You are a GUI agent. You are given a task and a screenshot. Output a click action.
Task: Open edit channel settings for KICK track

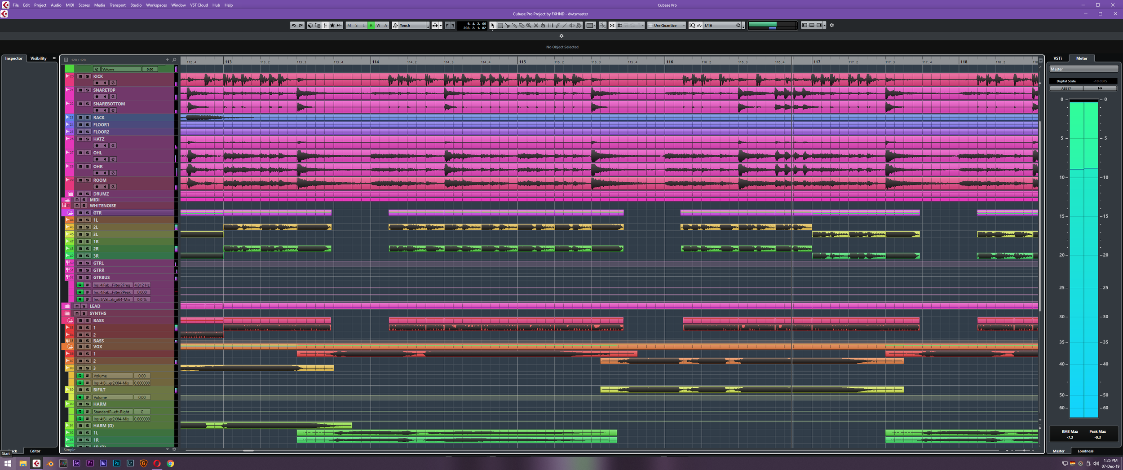pyautogui.click(x=113, y=83)
